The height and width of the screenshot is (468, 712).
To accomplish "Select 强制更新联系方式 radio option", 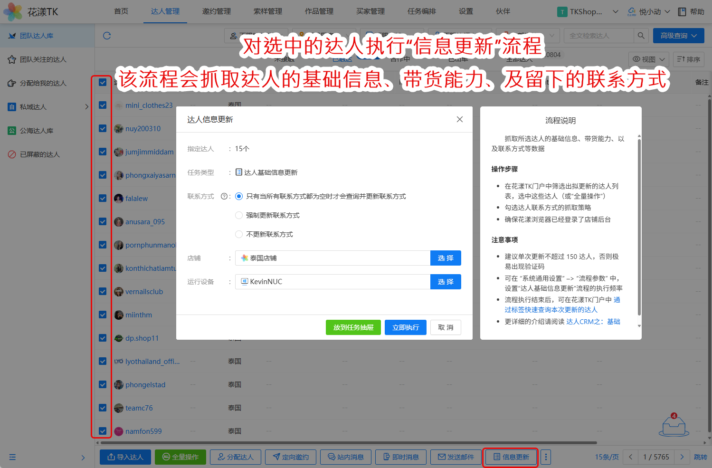I will (x=239, y=215).
